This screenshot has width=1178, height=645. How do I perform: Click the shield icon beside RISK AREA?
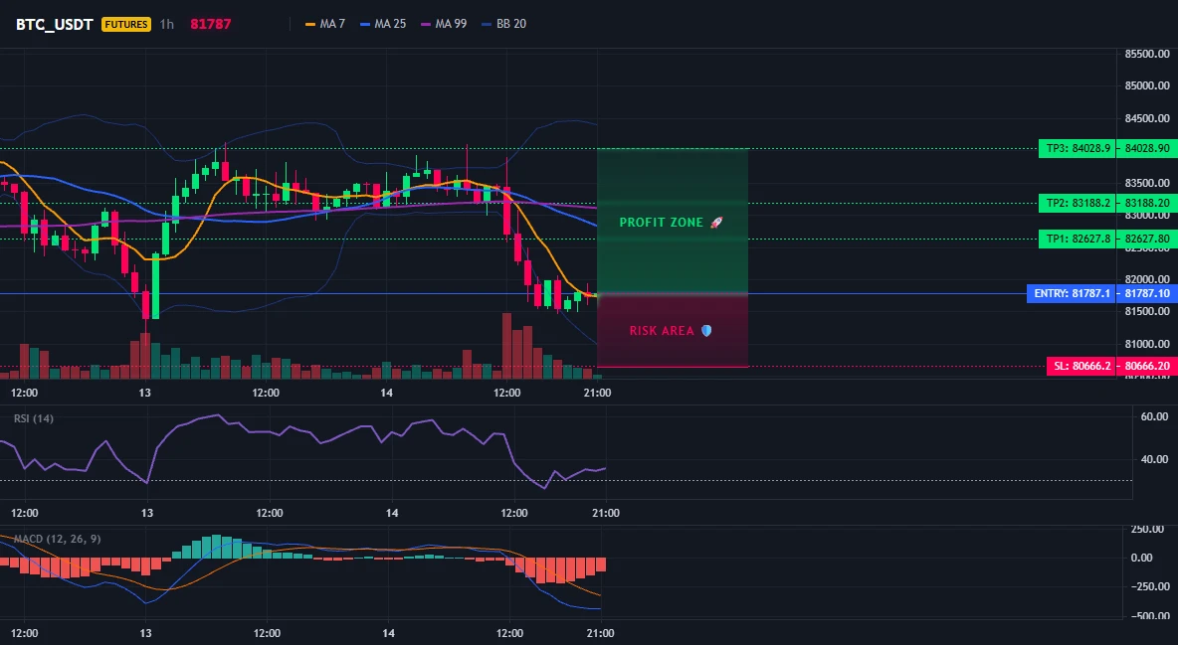[x=706, y=330]
